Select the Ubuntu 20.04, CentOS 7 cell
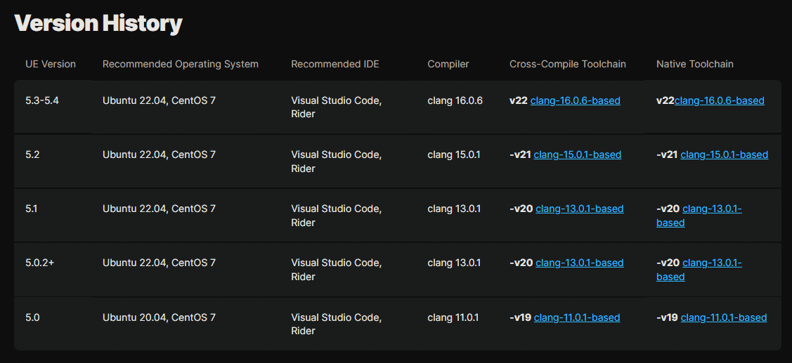This screenshot has width=792, height=363. [159, 317]
